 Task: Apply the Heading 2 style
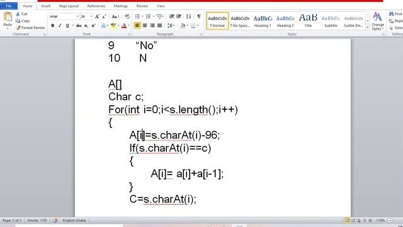[285, 21]
